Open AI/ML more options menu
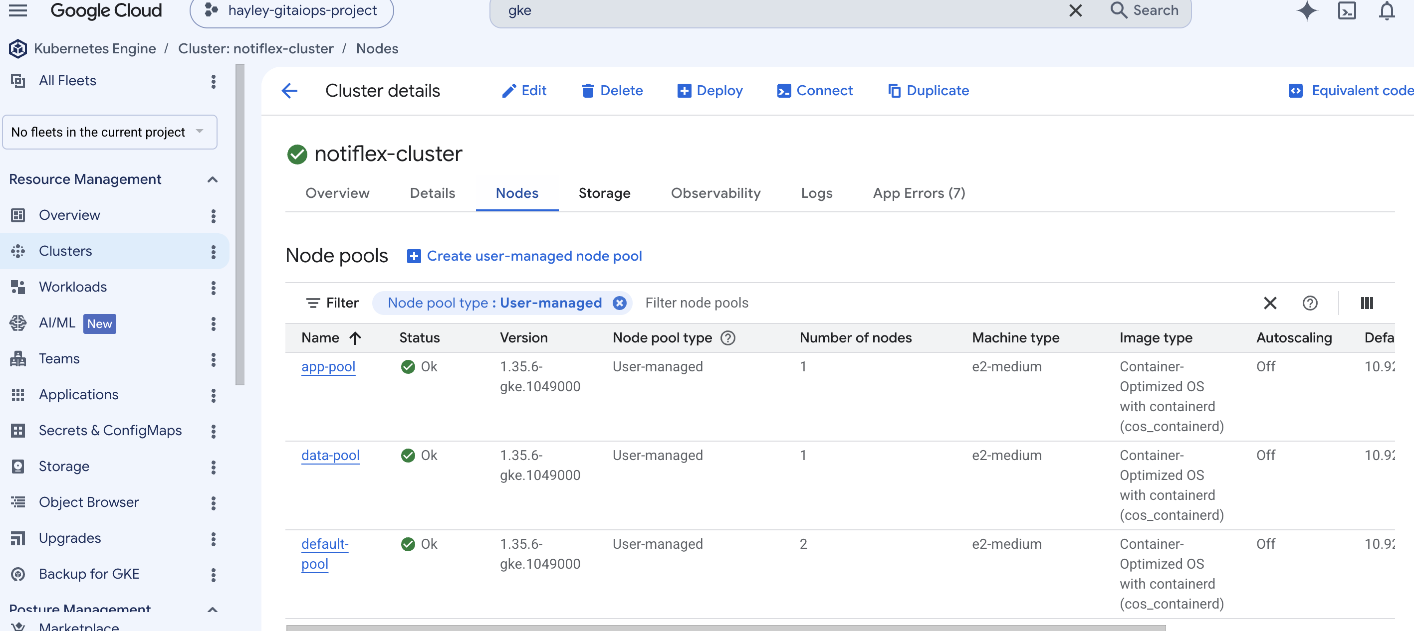Viewport: 1414px width, 631px height. tap(214, 323)
